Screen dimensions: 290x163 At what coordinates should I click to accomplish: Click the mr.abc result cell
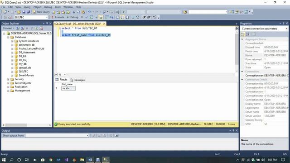[68, 88]
